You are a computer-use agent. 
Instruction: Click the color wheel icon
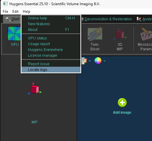(x=98, y=61)
